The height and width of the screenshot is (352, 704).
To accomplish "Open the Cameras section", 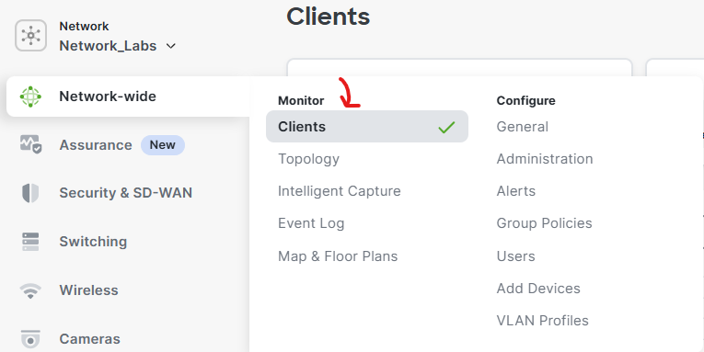I will tap(89, 339).
